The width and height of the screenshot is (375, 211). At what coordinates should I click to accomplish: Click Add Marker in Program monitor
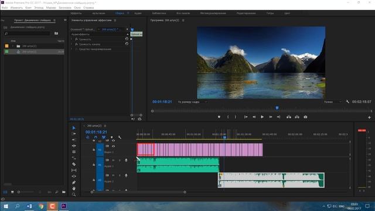(x=219, y=117)
